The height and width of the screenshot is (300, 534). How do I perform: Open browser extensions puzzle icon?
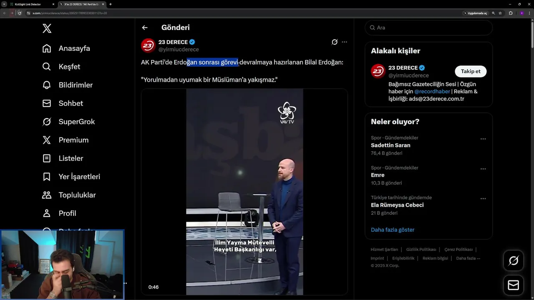pos(511,13)
